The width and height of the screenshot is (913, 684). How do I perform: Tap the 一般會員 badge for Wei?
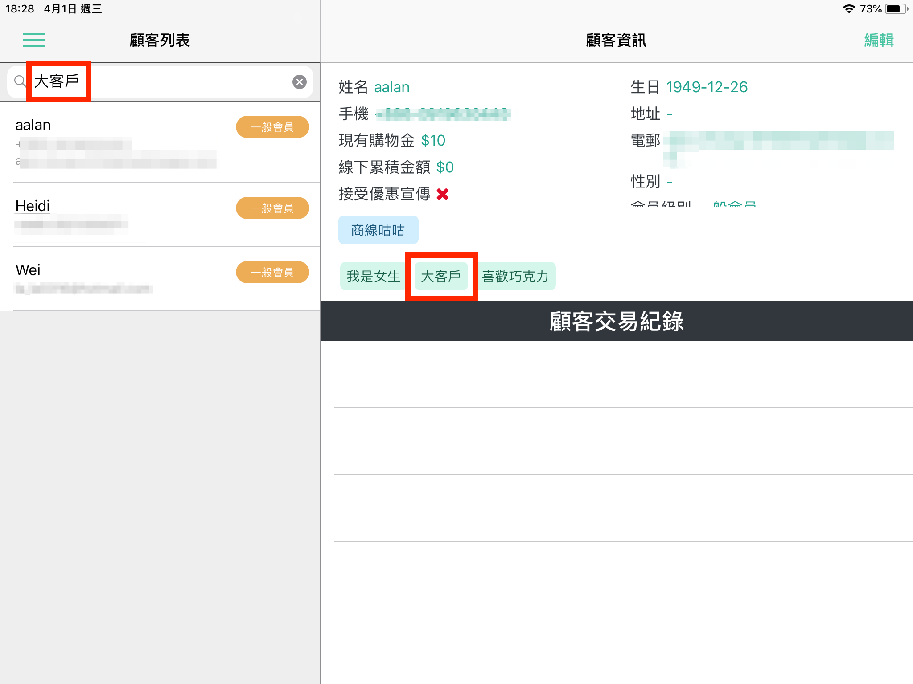tap(272, 272)
